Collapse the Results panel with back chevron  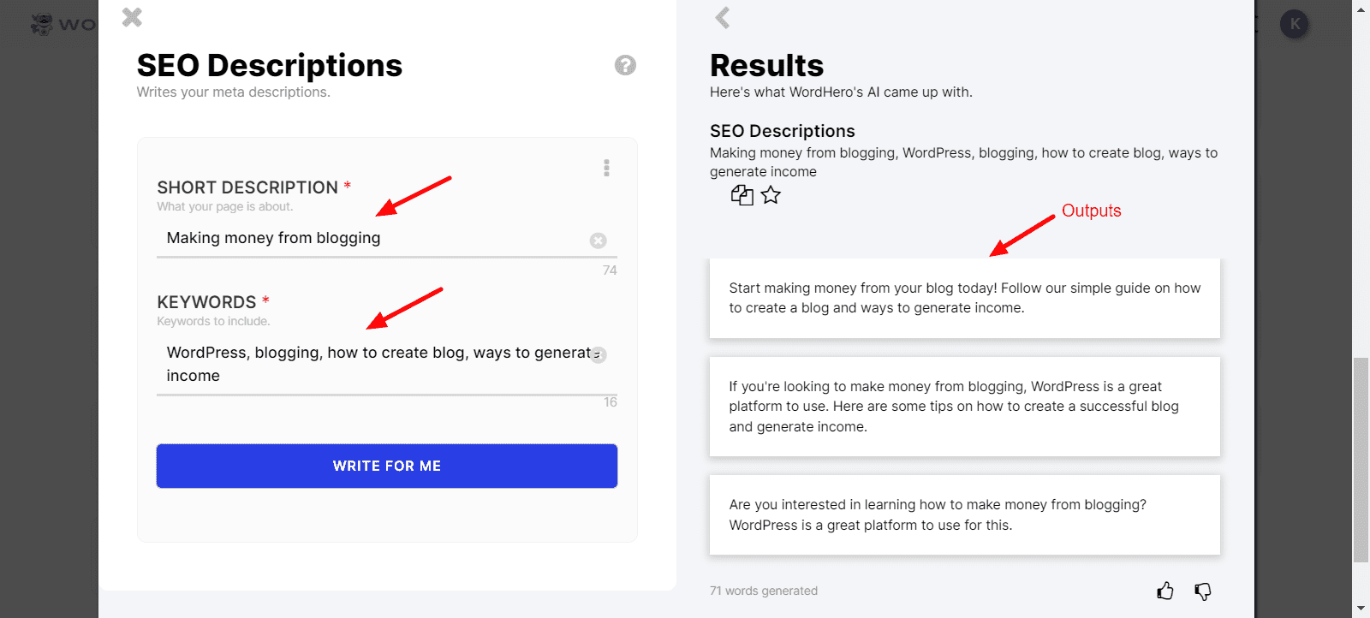[723, 18]
